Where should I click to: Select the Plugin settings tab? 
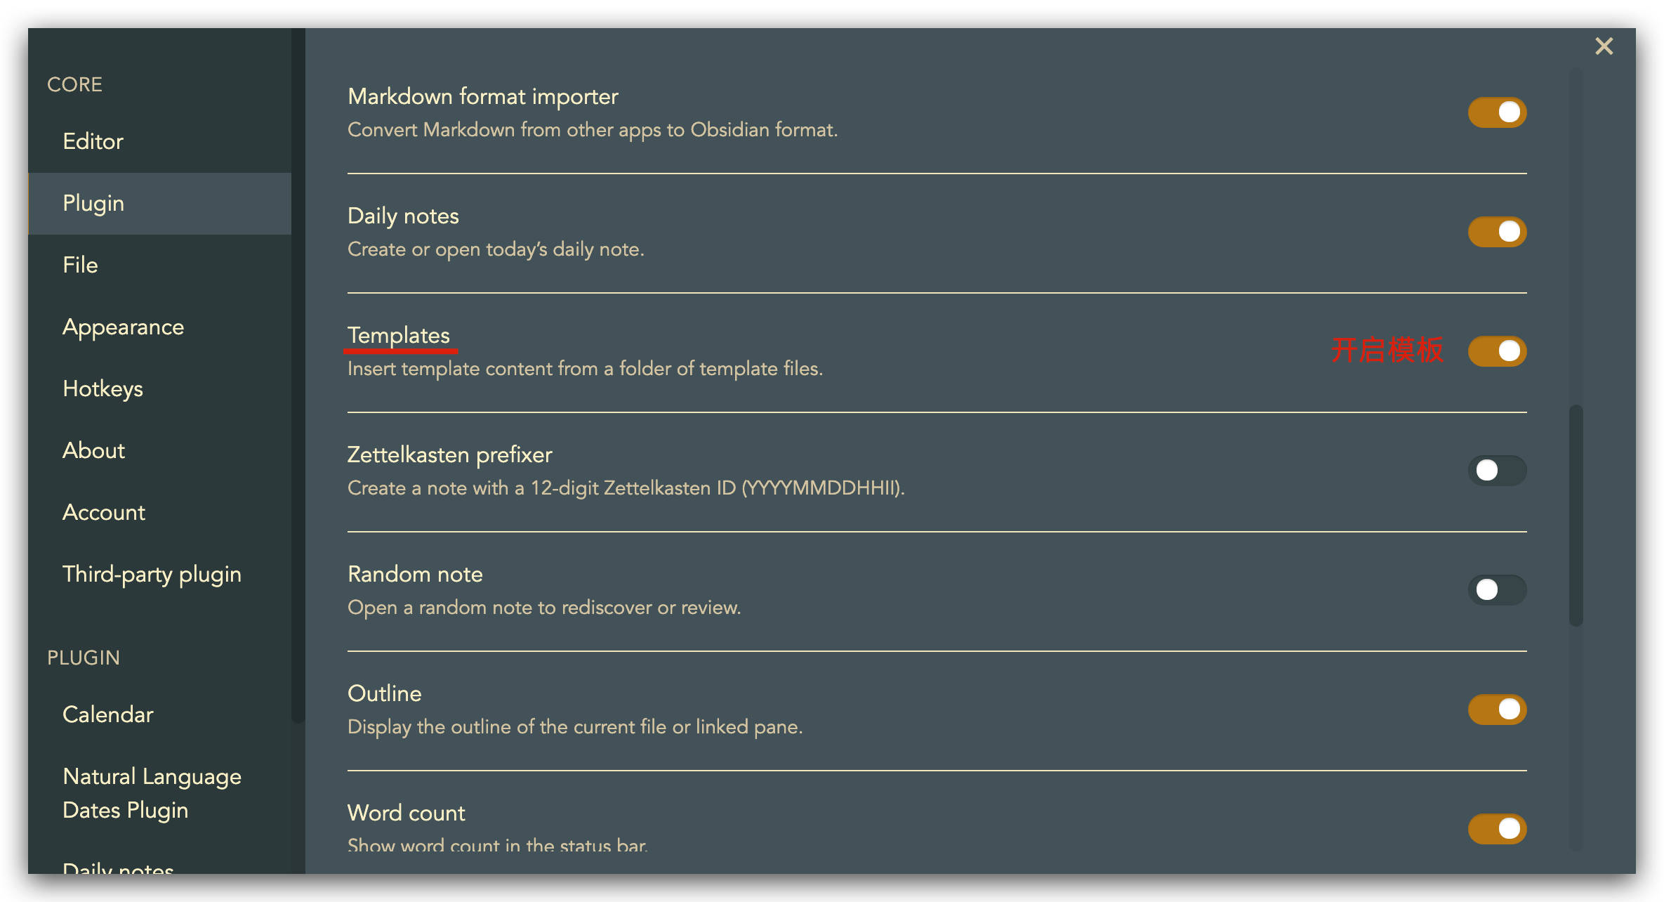[93, 203]
